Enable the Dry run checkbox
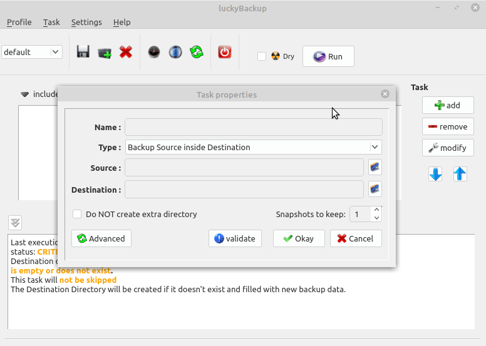 (262, 56)
